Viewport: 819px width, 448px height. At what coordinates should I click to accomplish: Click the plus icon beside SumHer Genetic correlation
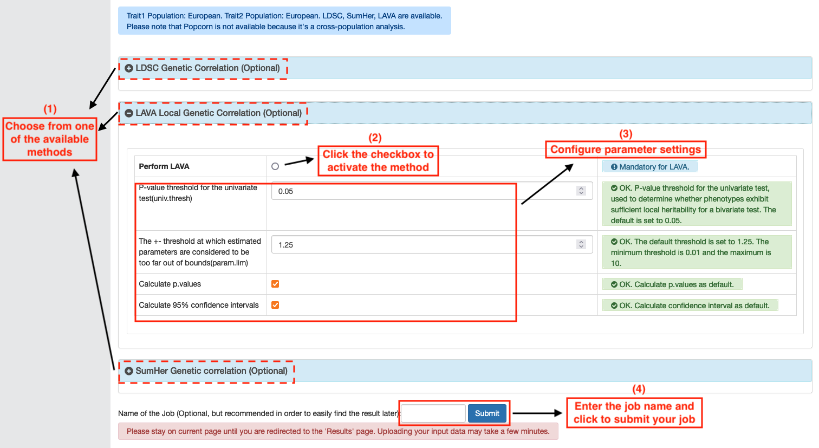[x=129, y=371]
